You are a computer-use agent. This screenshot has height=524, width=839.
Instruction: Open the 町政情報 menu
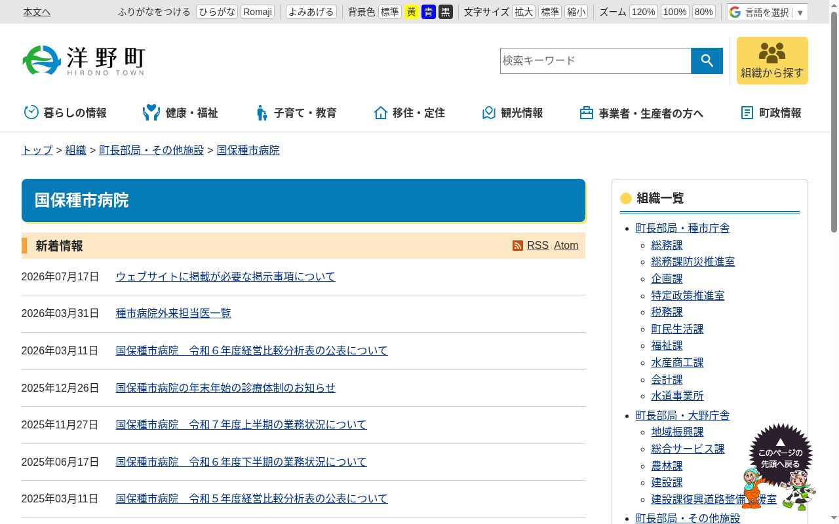tap(771, 113)
